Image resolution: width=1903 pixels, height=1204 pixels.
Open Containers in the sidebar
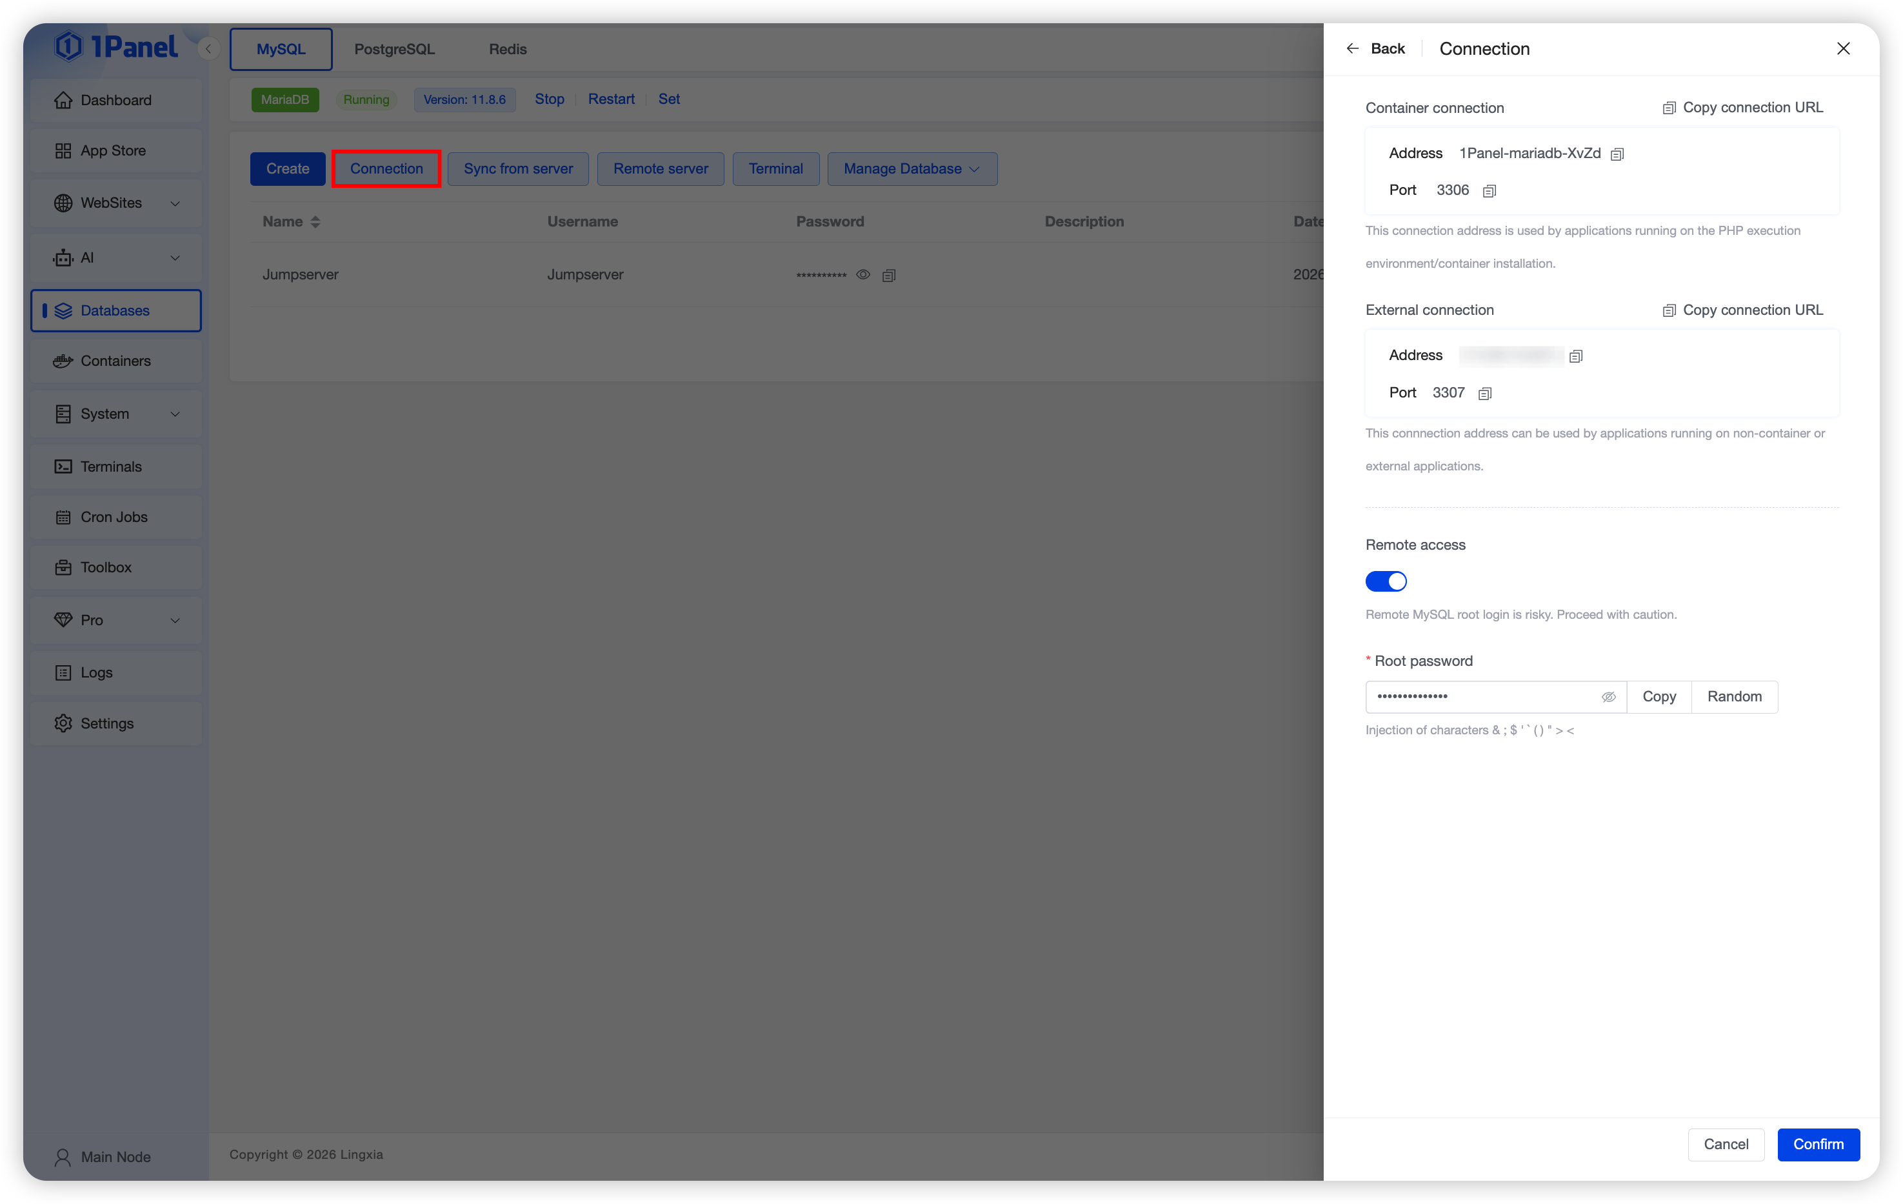click(115, 361)
